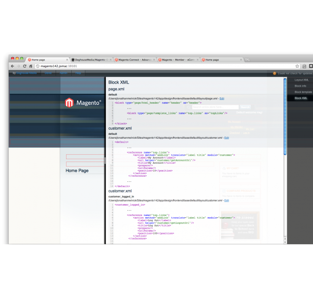
Task: Click the Block XML panel scrollbar thumb
Action: [x=285, y=116]
